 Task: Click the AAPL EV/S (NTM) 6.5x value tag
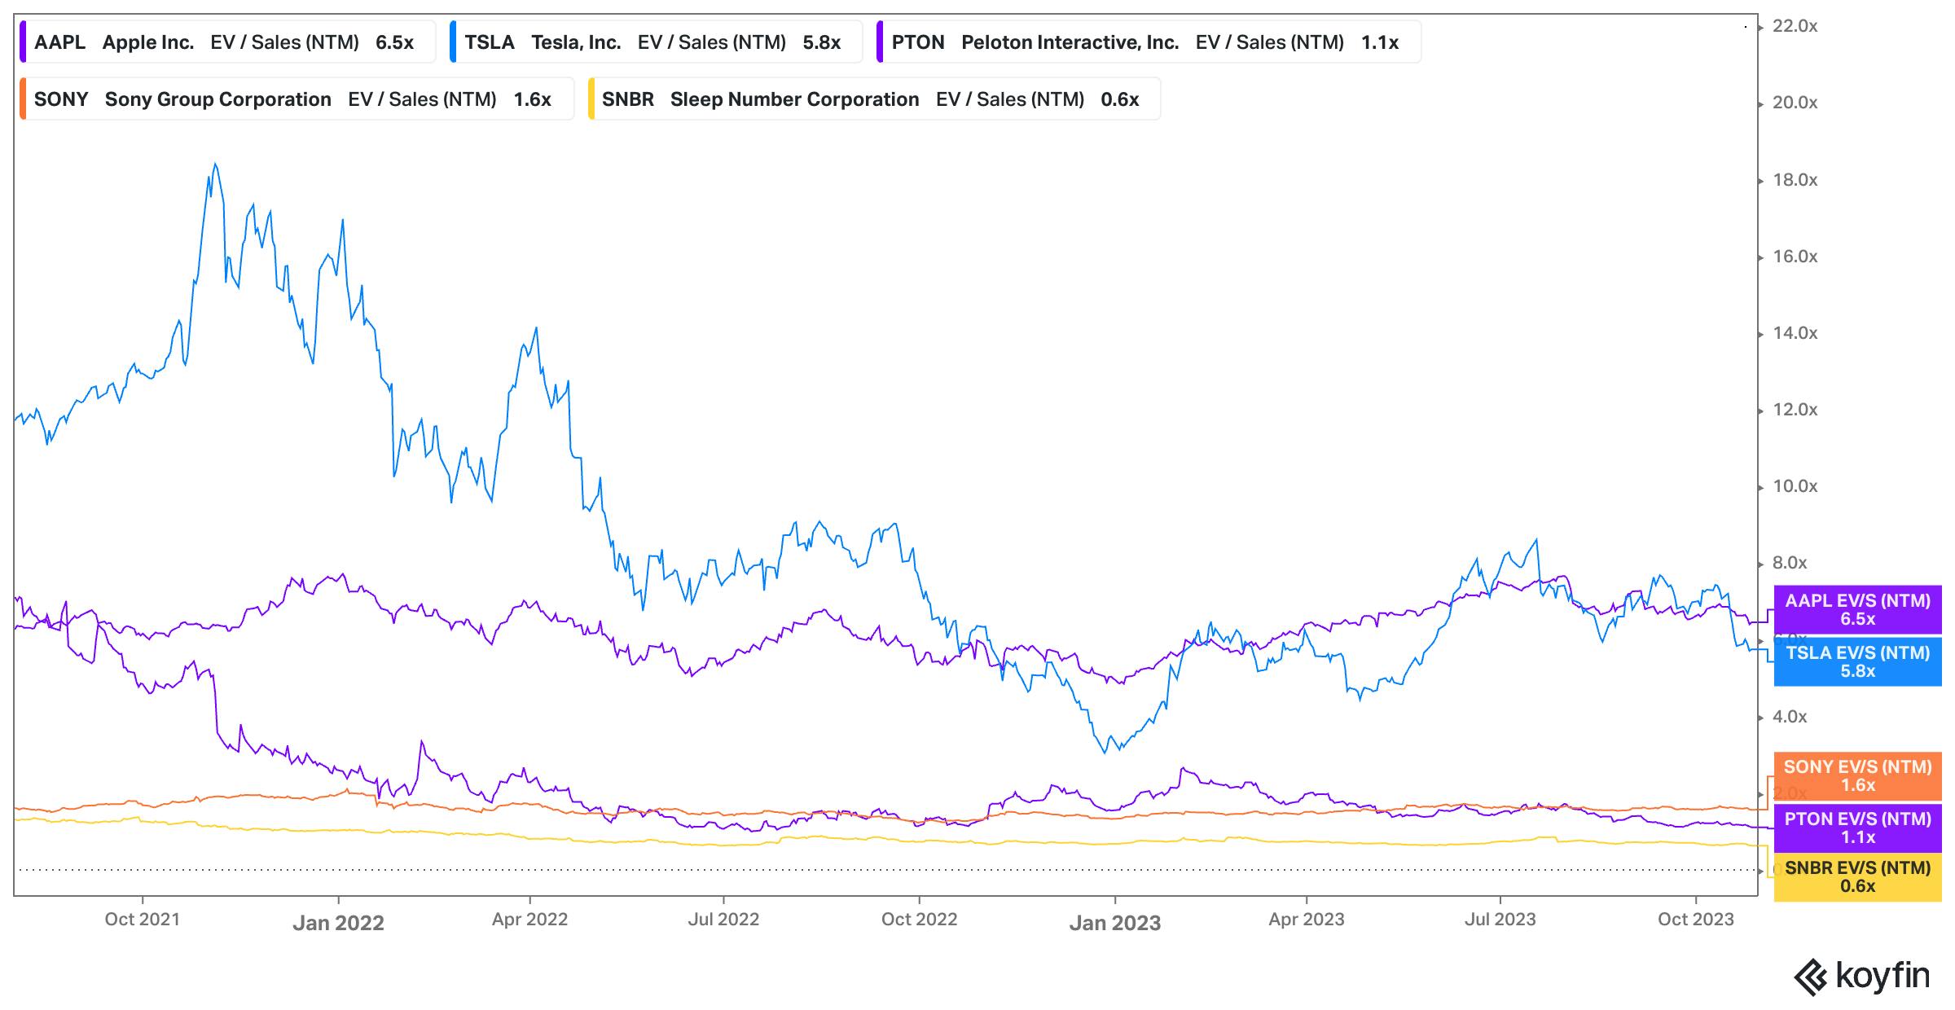click(x=1857, y=609)
